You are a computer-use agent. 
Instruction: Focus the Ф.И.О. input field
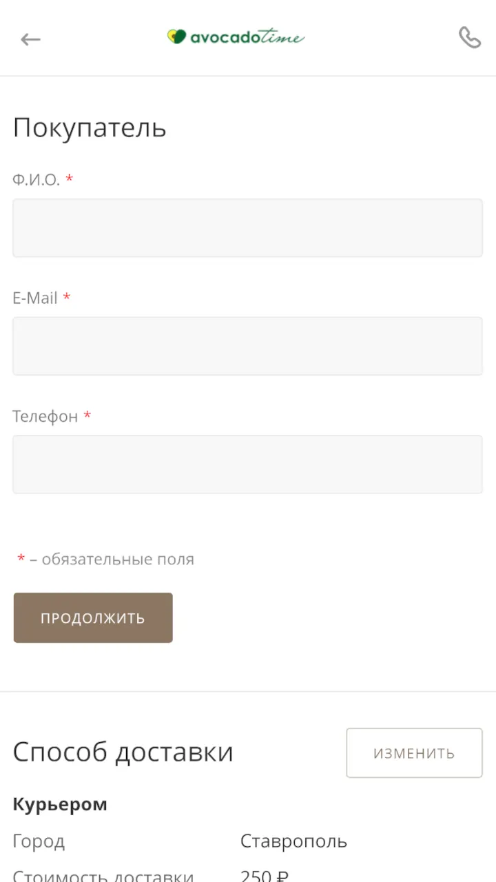pos(247,228)
